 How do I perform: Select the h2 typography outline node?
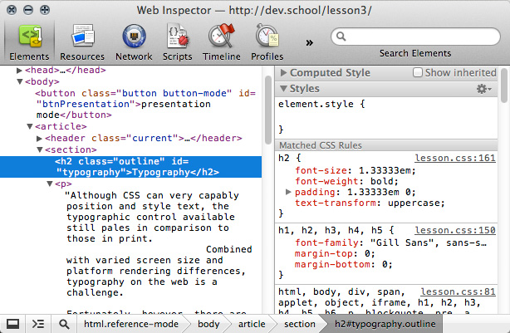point(130,167)
